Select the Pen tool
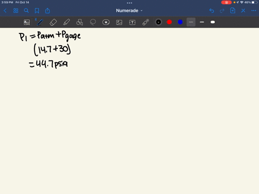 tap(40, 22)
